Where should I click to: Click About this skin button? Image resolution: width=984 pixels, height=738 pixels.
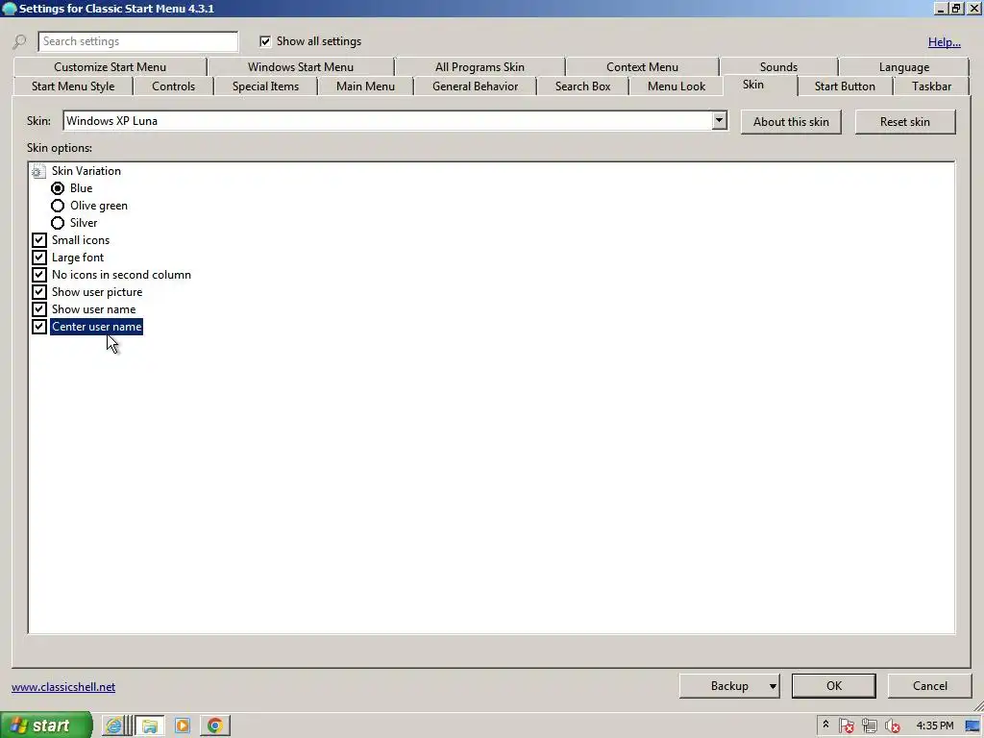click(x=791, y=122)
